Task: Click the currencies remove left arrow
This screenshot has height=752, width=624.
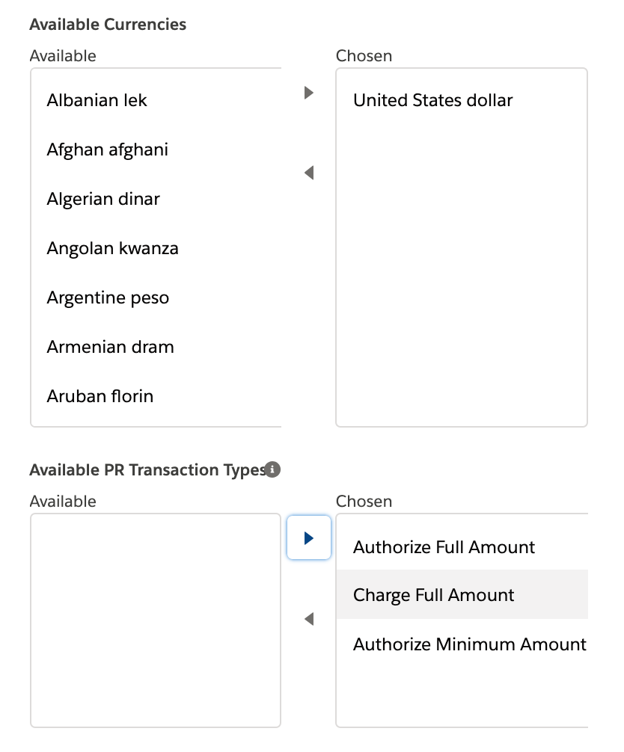Action: pyautogui.click(x=309, y=173)
